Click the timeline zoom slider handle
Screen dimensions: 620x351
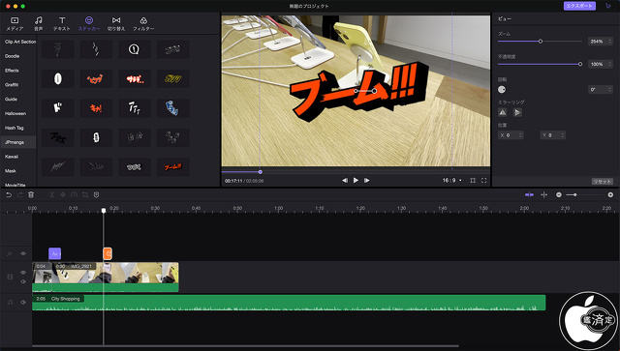(x=574, y=194)
